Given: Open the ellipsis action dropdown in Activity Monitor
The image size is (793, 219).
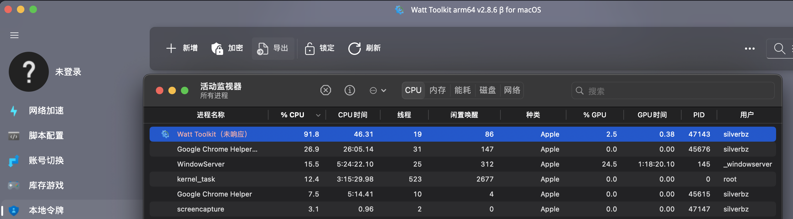Looking at the screenshot, I should 378,90.
